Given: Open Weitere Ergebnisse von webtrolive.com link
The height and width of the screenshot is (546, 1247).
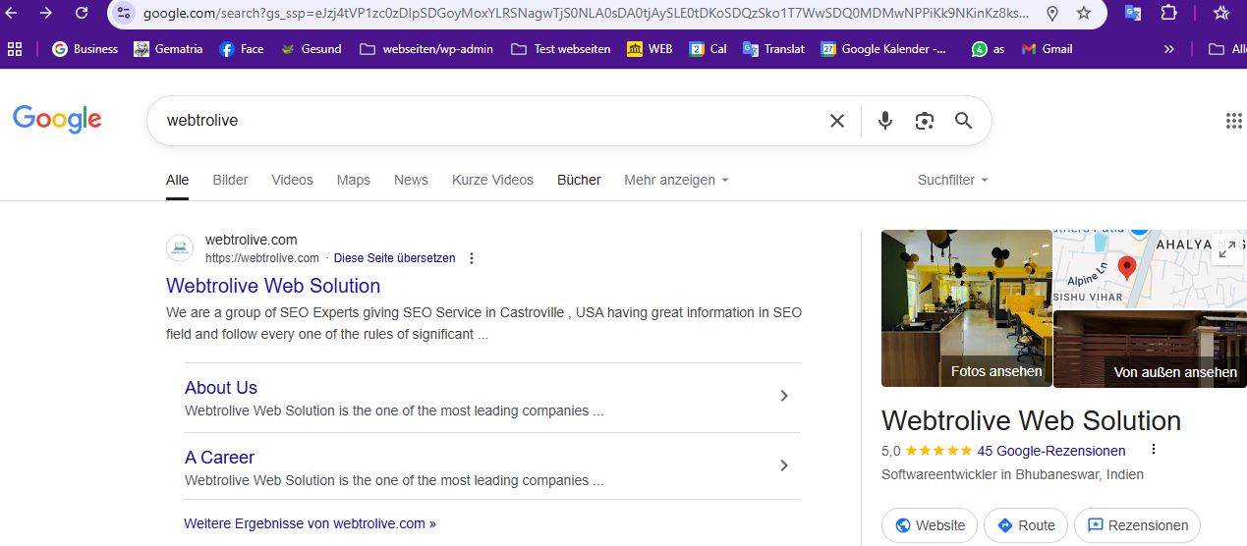Looking at the screenshot, I should (x=310, y=523).
